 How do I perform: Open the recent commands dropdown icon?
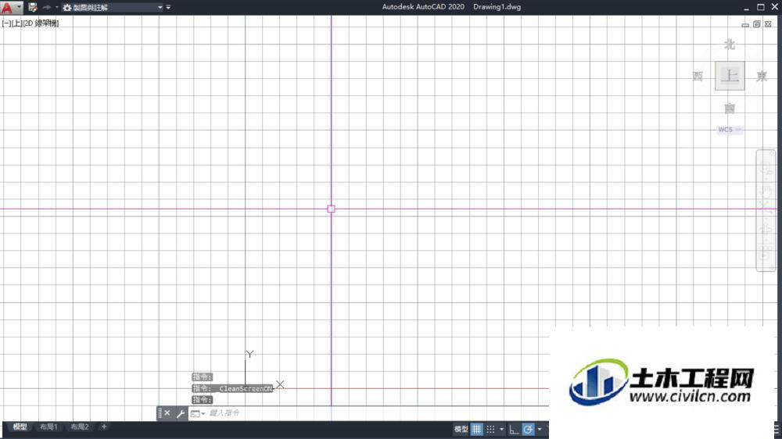coord(198,413)
